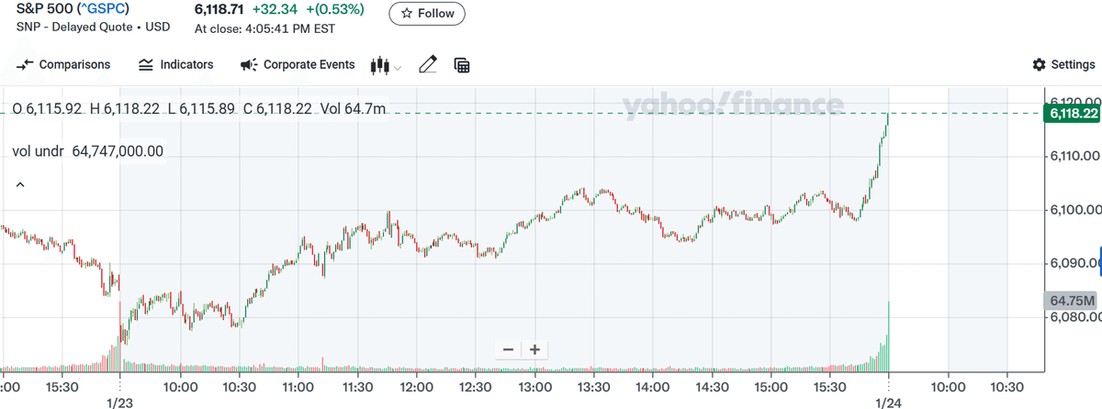The height and width of the screenshot is (409, 1102).
Task: Expand the chart type dropdown arrow
Action: [x=398, y=67]
